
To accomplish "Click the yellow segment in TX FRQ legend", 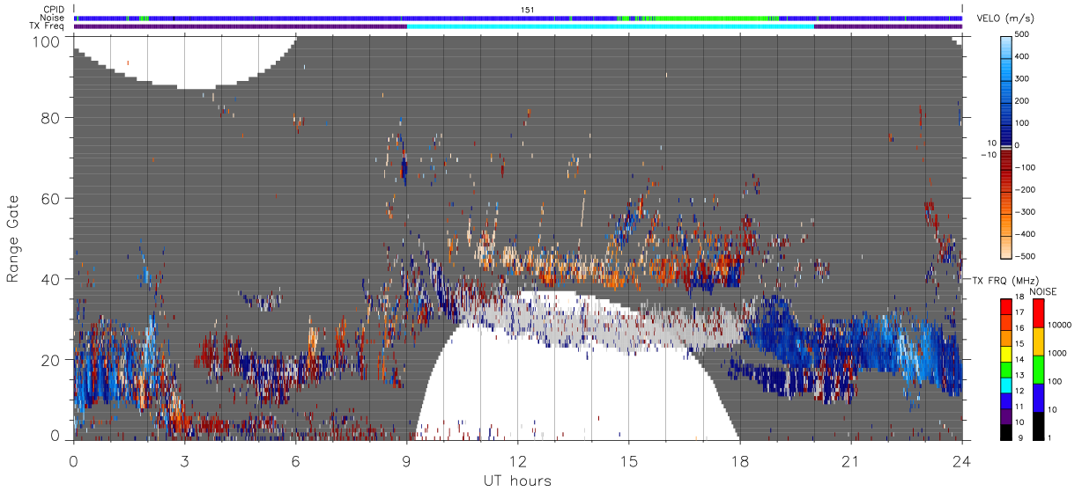I will (1005, 353).
